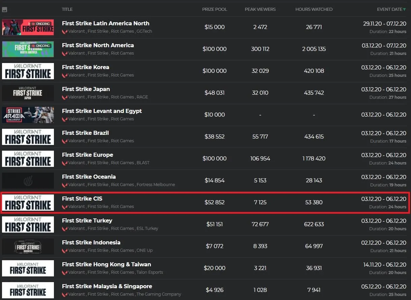Sort by Hours Watched column header
The width and height of the screenshot is (411, 300).
(x=314, y=9)
